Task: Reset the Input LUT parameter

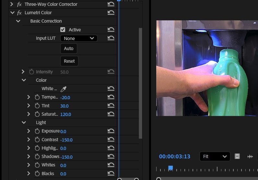Action: (111, 38)
